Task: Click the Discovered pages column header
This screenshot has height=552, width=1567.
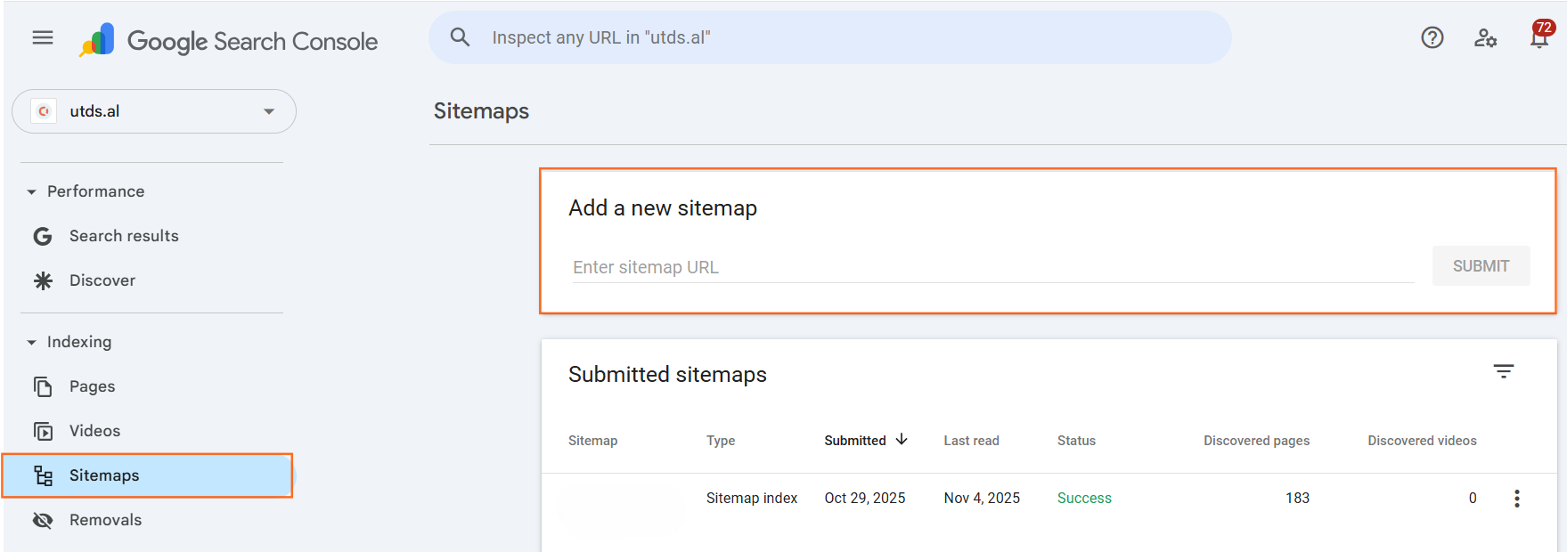Action: [1257, 441]
